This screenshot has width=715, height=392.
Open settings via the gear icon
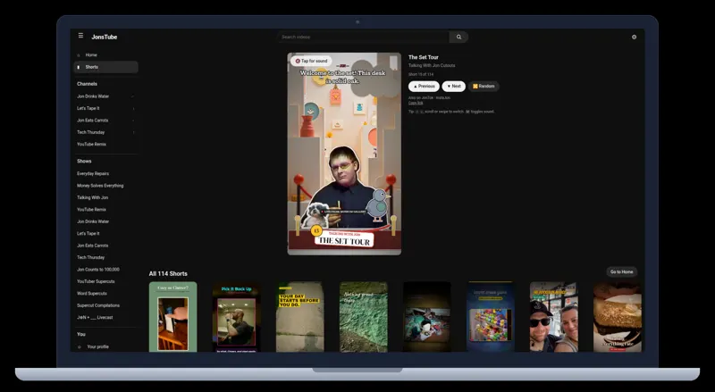click(634, 37)
